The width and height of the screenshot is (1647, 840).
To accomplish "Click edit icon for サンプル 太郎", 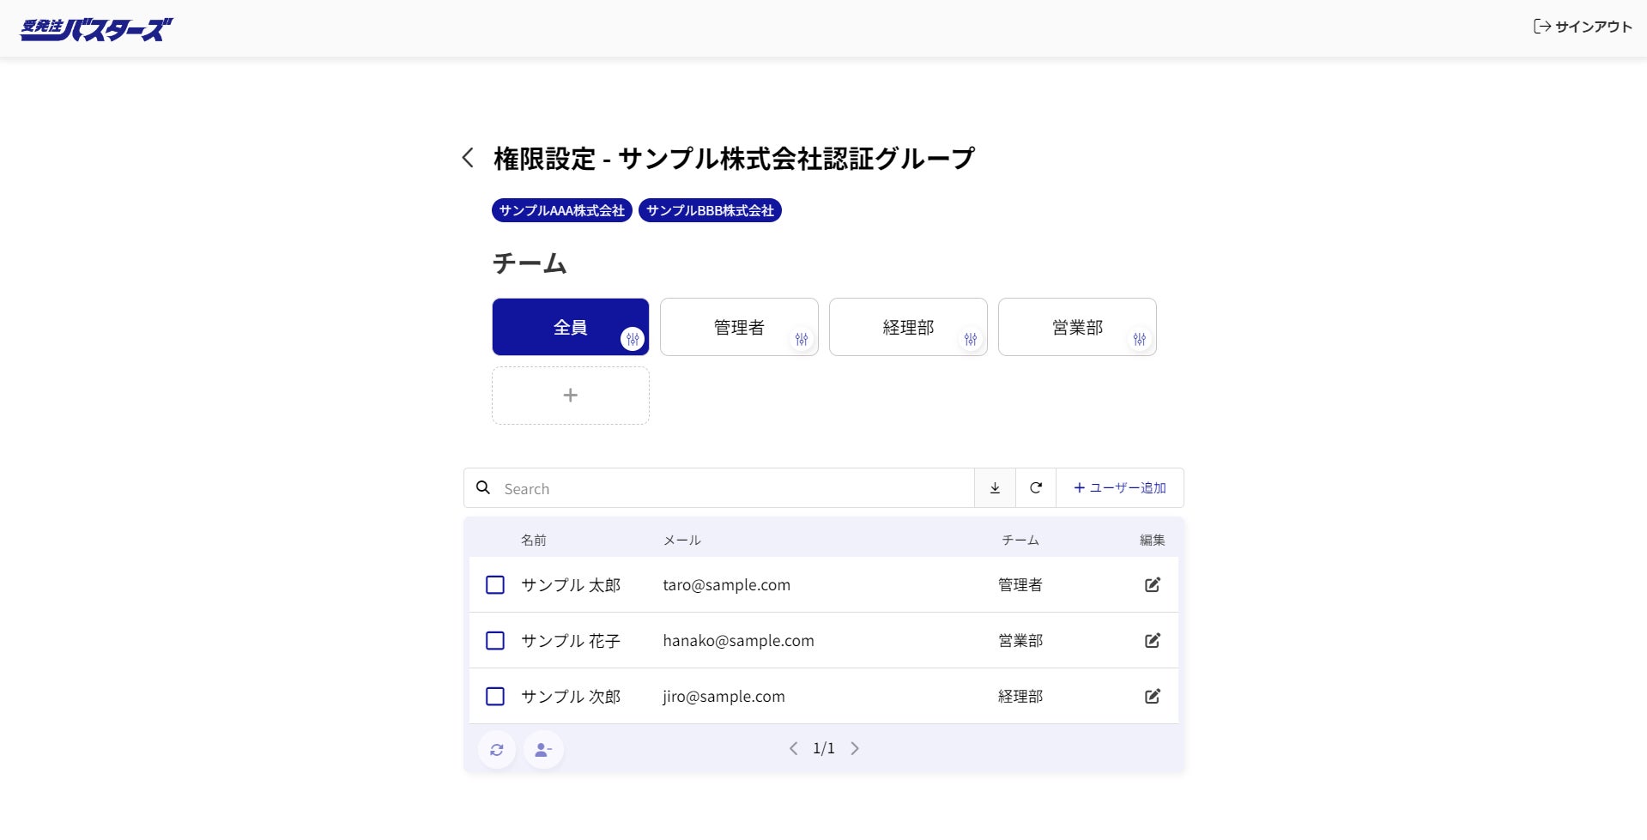I will 1153,585.
